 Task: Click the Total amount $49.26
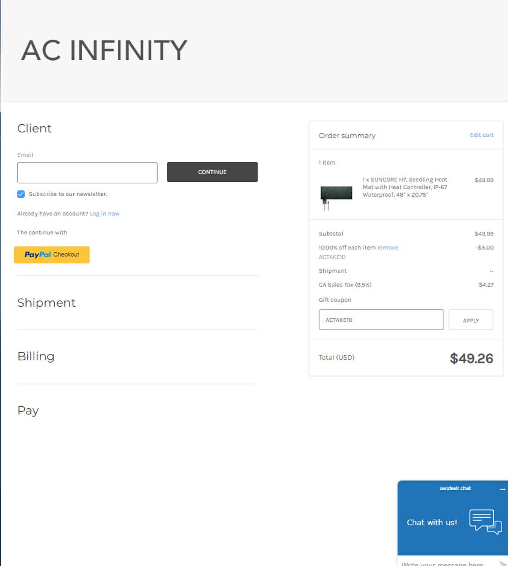[471, 358]
